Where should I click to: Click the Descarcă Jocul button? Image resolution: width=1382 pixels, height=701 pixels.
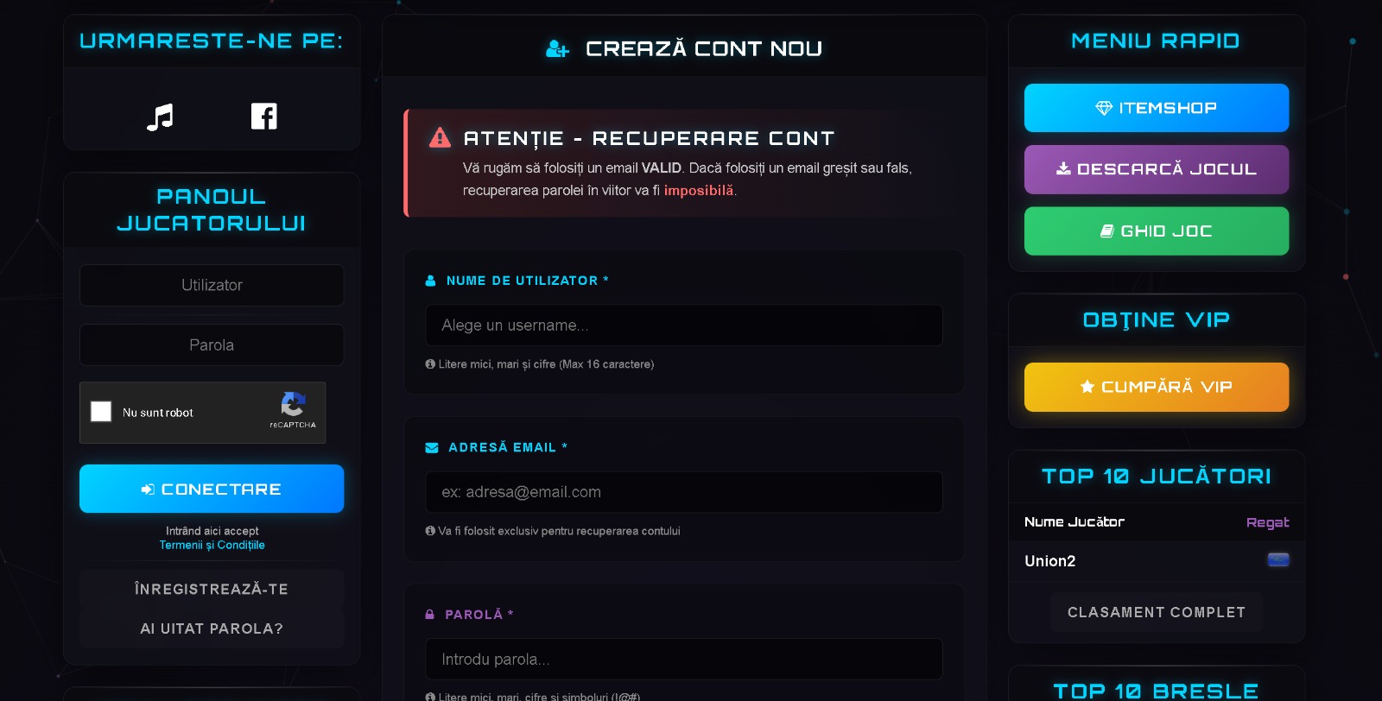click(1157, 169)
